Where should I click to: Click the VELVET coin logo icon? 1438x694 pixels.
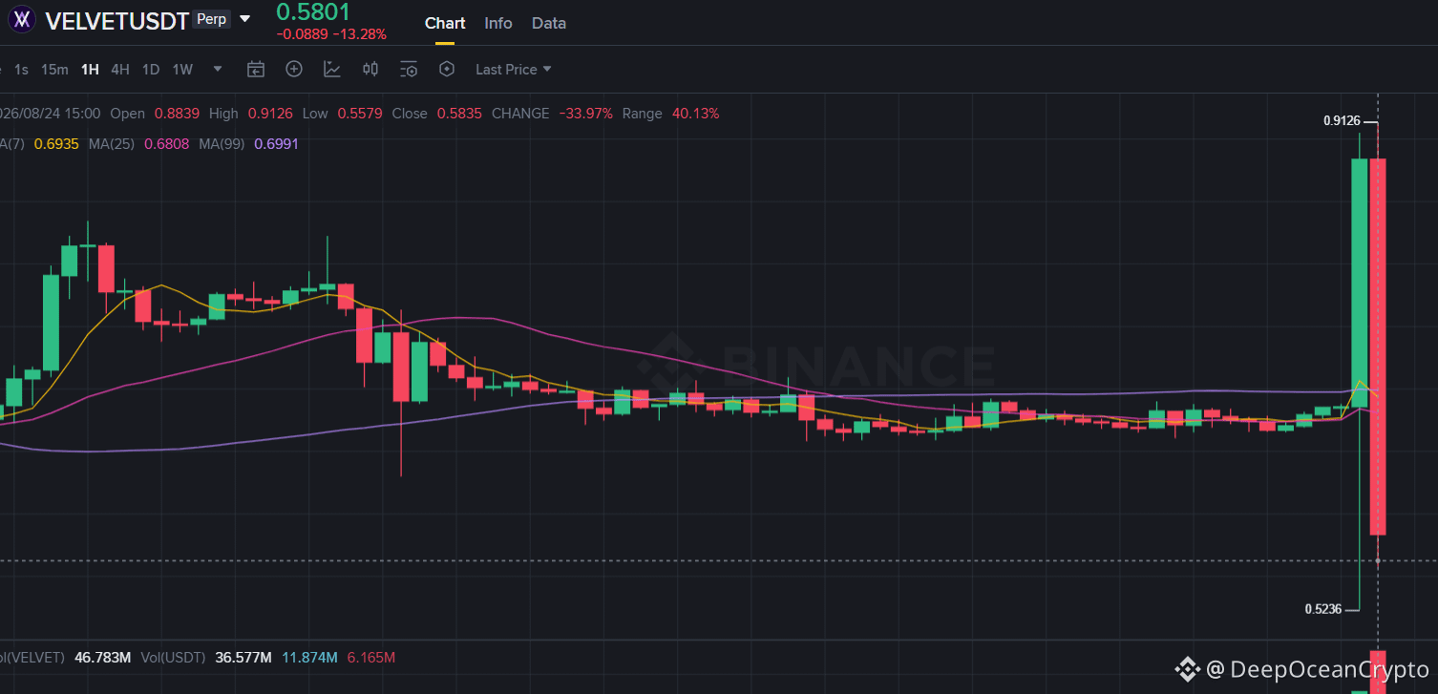point(22,19)
